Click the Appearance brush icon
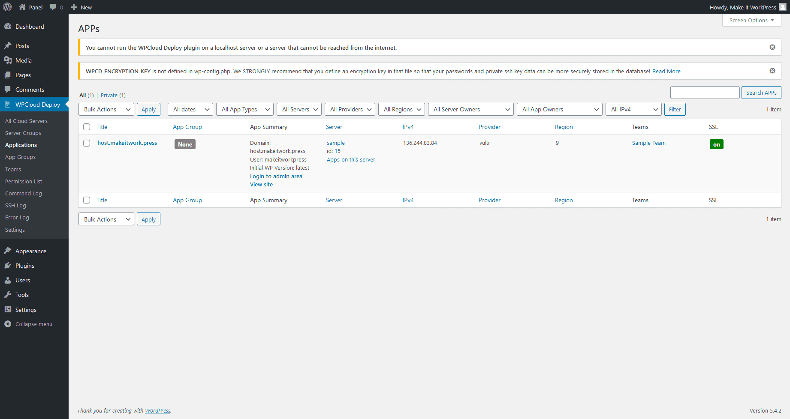 click(8, 251)
